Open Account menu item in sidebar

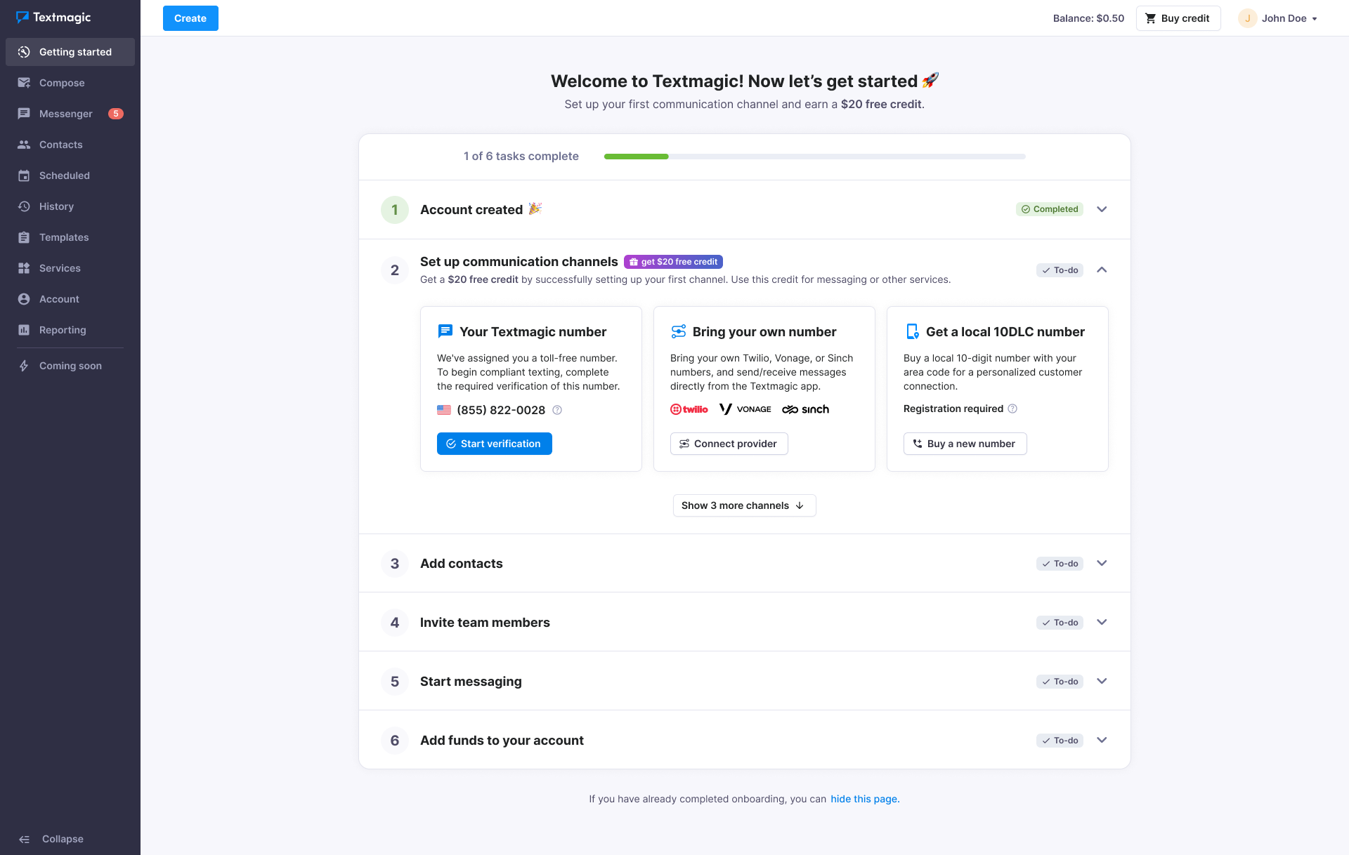pyautogui.click(x=58, y=298)
